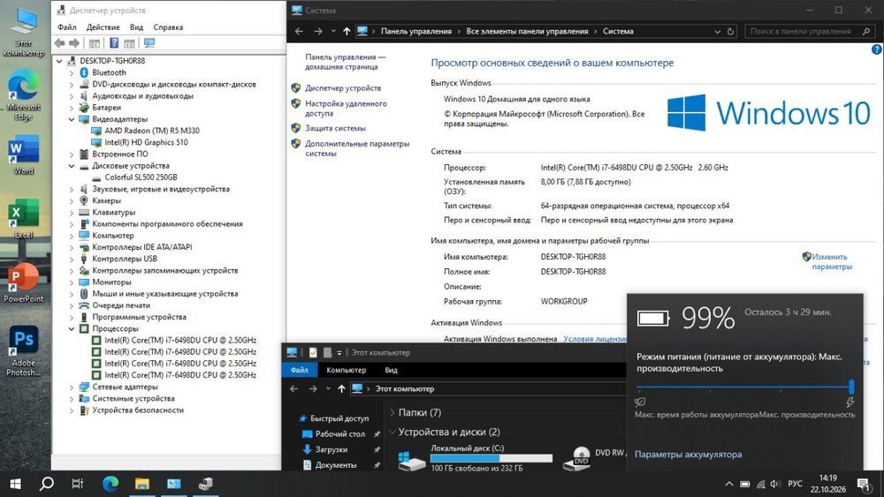Collapse DESKTOP-TGH0R88 root node
884x497 pixels.
tap(59, 61)
